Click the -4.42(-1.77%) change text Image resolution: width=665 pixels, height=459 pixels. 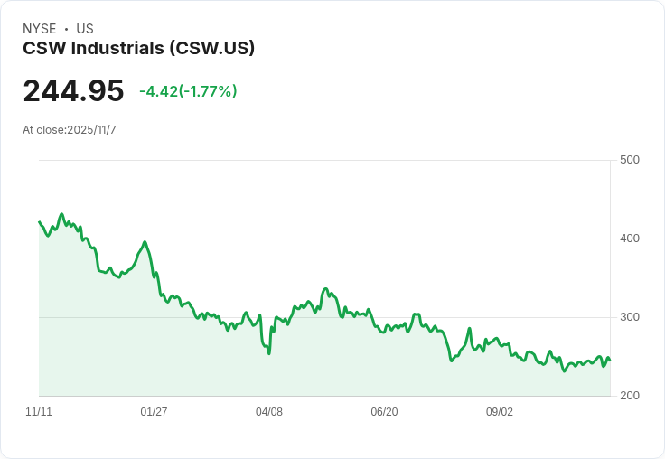coord(188,91)
